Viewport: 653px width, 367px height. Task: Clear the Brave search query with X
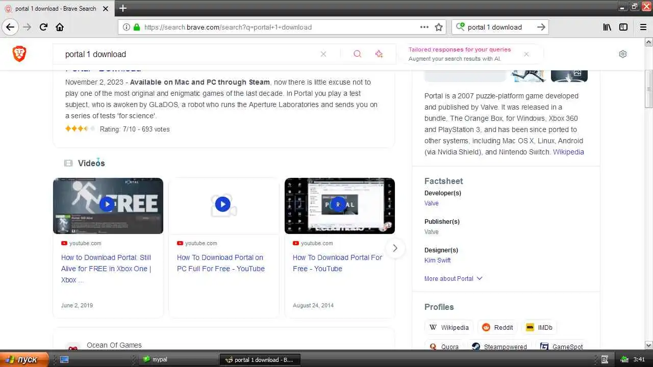(323, 54)
